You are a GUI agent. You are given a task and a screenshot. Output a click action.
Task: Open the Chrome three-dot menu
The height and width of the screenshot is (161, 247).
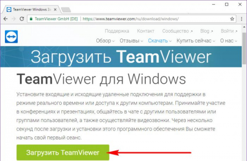tap(242, 19)
